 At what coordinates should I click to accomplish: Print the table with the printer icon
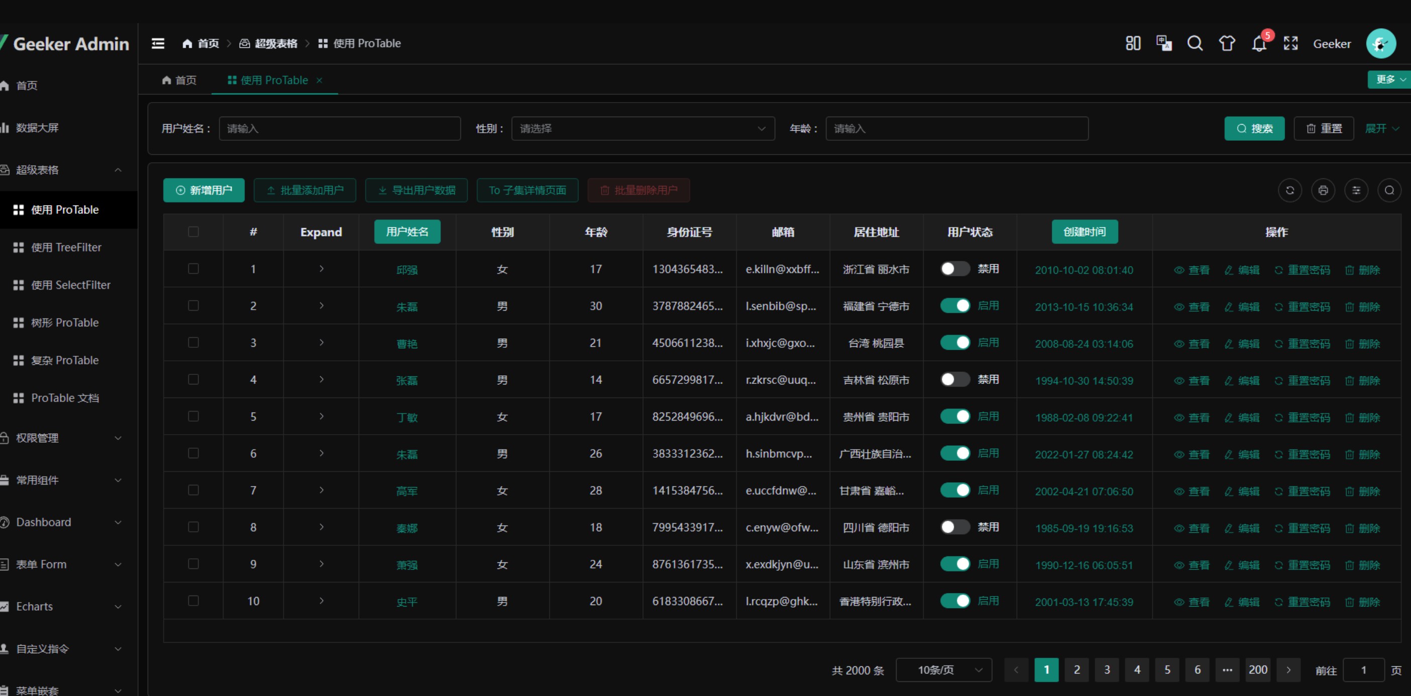coord(1324,190)
